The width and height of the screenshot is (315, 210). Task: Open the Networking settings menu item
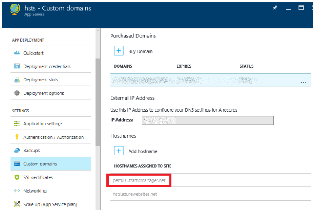point(35,191)
